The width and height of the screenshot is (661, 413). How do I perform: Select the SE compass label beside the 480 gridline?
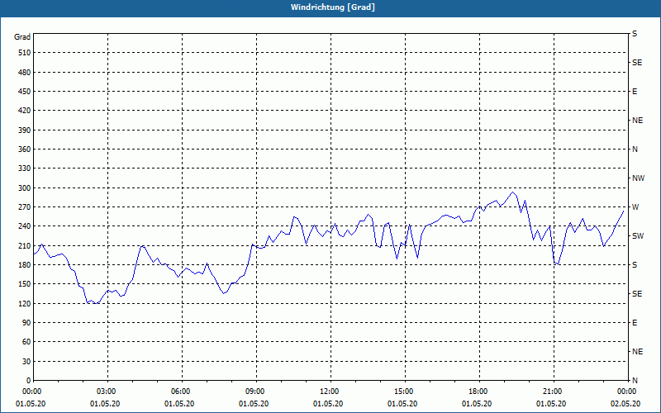pyautogui.click(x=637, y=63)
